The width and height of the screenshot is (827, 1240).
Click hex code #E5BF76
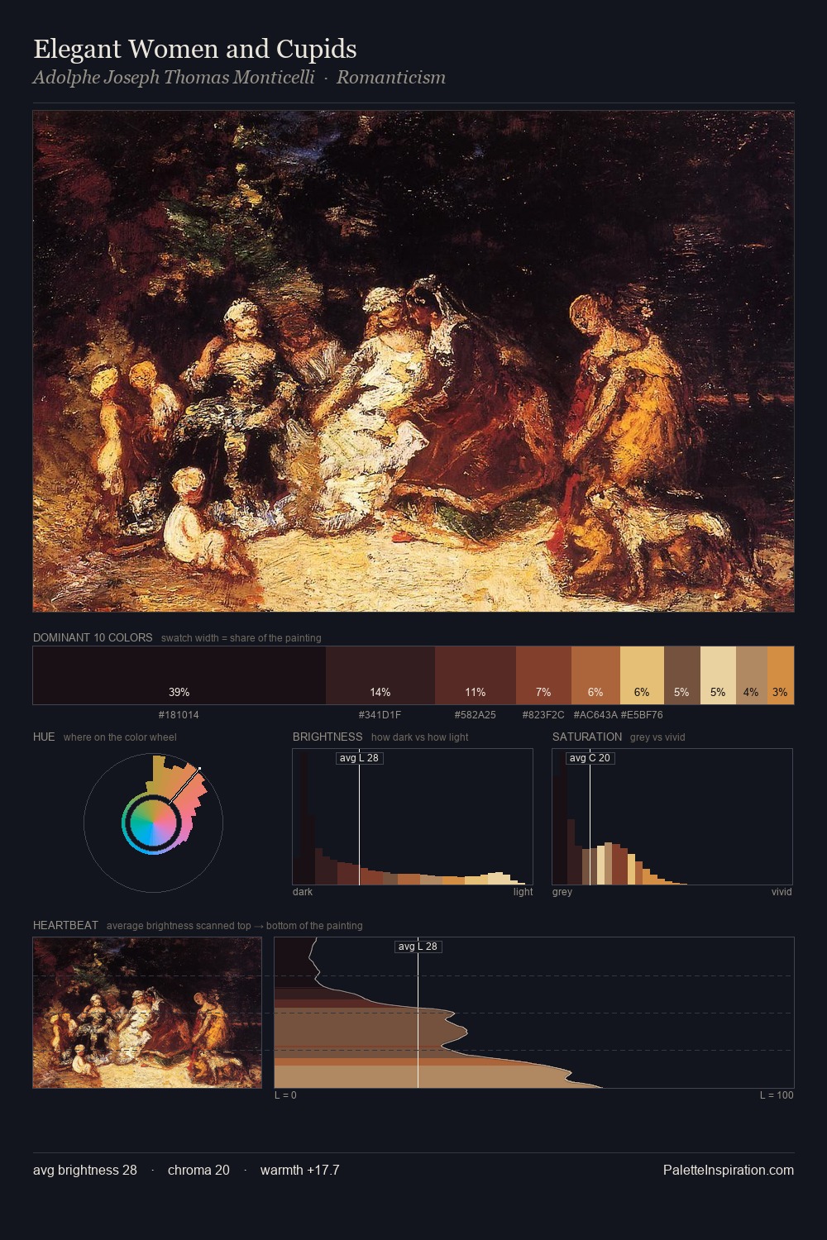pos(642,715)
